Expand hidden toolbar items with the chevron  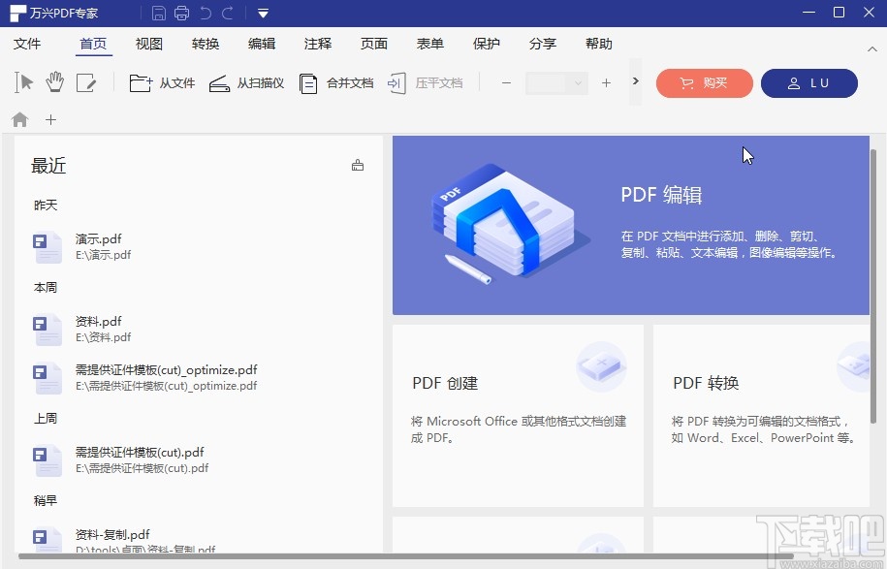point(635,82)
